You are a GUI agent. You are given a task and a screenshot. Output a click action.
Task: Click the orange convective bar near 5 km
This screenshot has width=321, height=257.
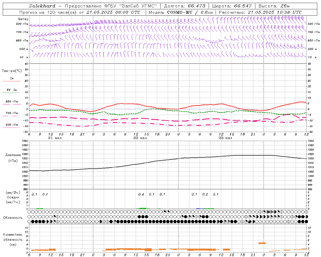coord(262,243)
